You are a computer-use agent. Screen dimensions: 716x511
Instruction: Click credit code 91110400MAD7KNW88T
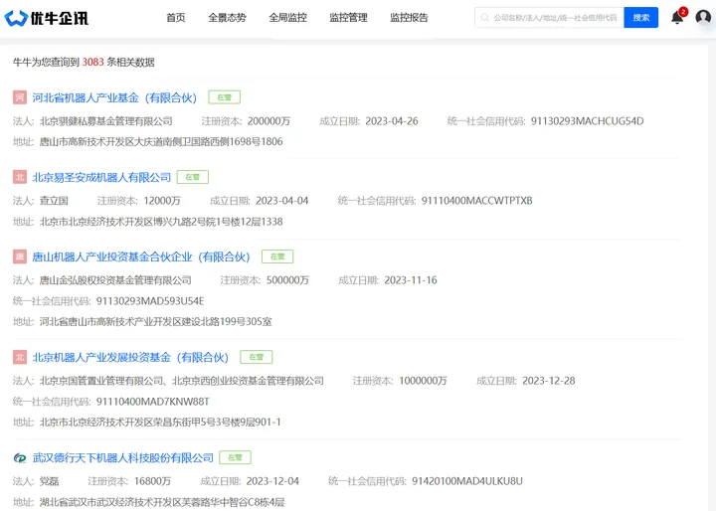tap(152, 402)
